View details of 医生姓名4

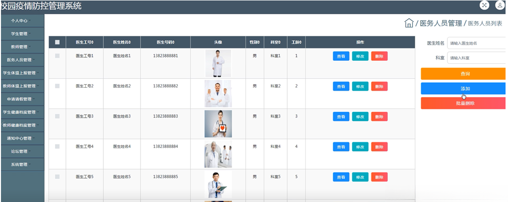tap(341, 147)
